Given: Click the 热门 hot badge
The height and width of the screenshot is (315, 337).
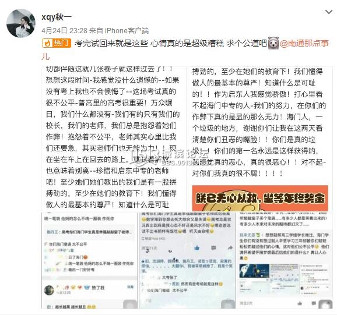Looking at the screenshot, I should pyautogui.click(x=57, y=43).
